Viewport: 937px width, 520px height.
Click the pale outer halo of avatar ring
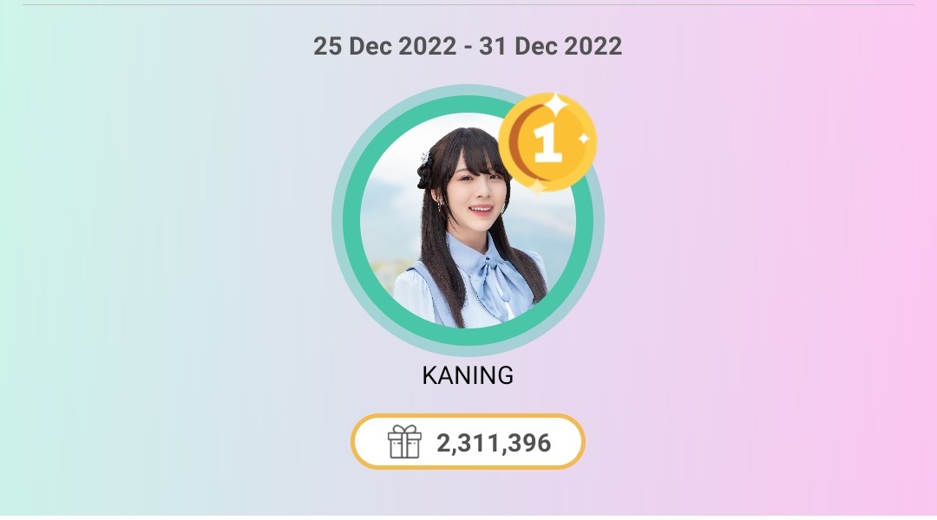pos(337,220)
